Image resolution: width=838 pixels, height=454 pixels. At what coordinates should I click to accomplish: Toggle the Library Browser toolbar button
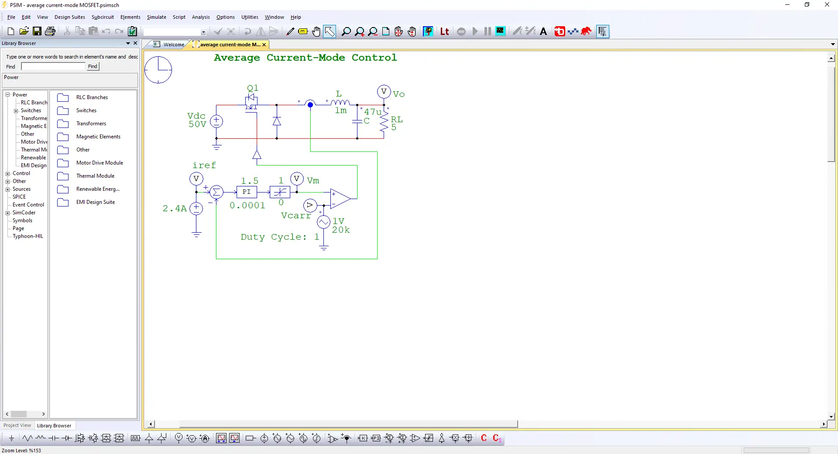click(603, 31)
